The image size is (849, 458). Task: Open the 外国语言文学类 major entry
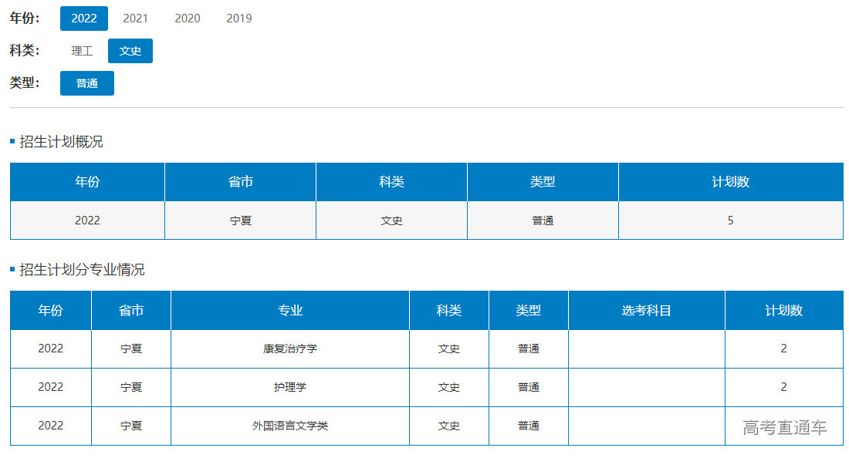[x=290, y=426]
